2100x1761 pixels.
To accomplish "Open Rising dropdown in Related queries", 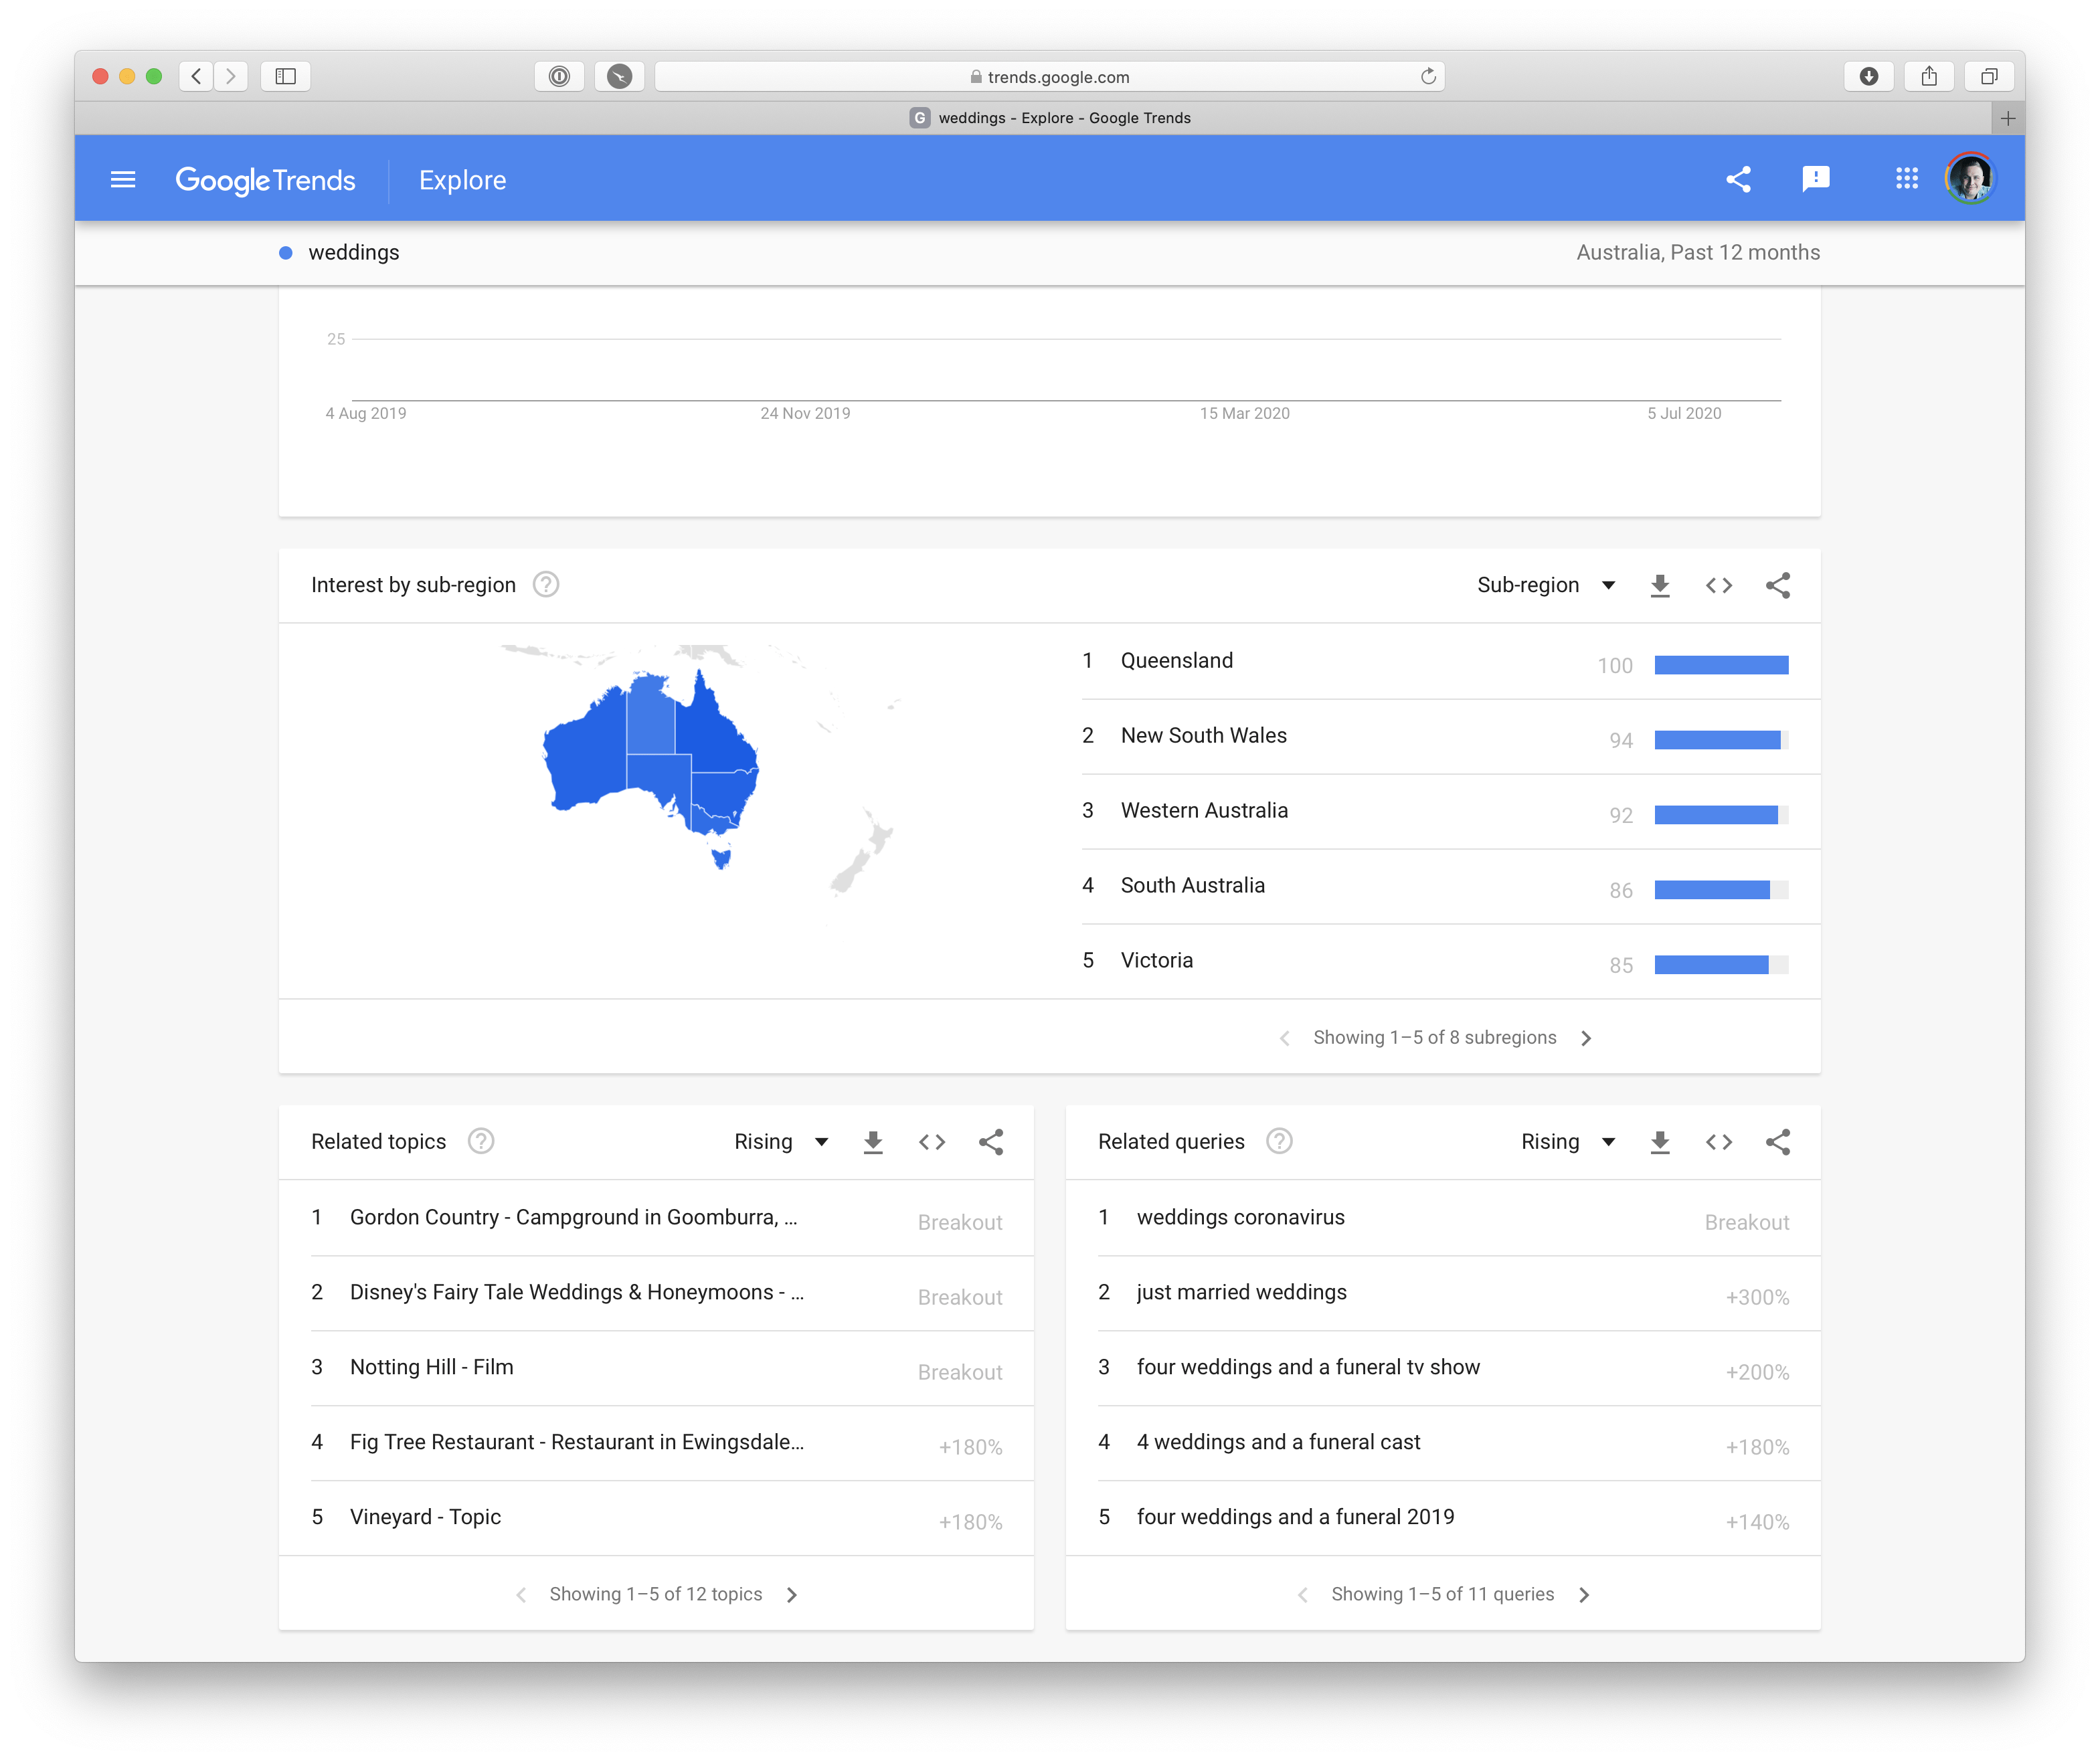I will 1567,1142.
